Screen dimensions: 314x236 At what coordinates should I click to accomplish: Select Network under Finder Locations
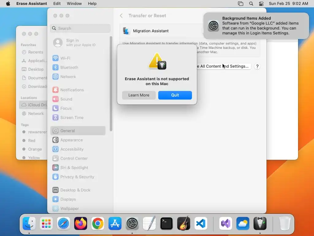coord(33,114)
